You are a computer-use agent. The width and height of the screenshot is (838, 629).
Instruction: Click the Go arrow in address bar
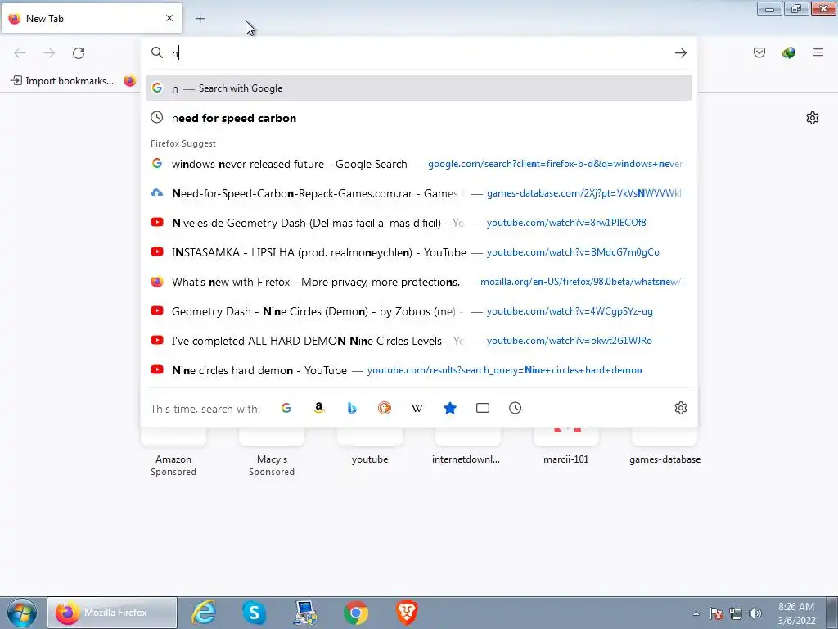click(680, 53)
